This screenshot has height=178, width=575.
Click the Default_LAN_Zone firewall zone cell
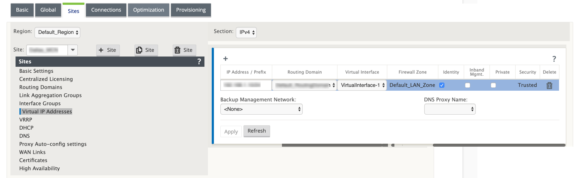(x=412, y=85)
